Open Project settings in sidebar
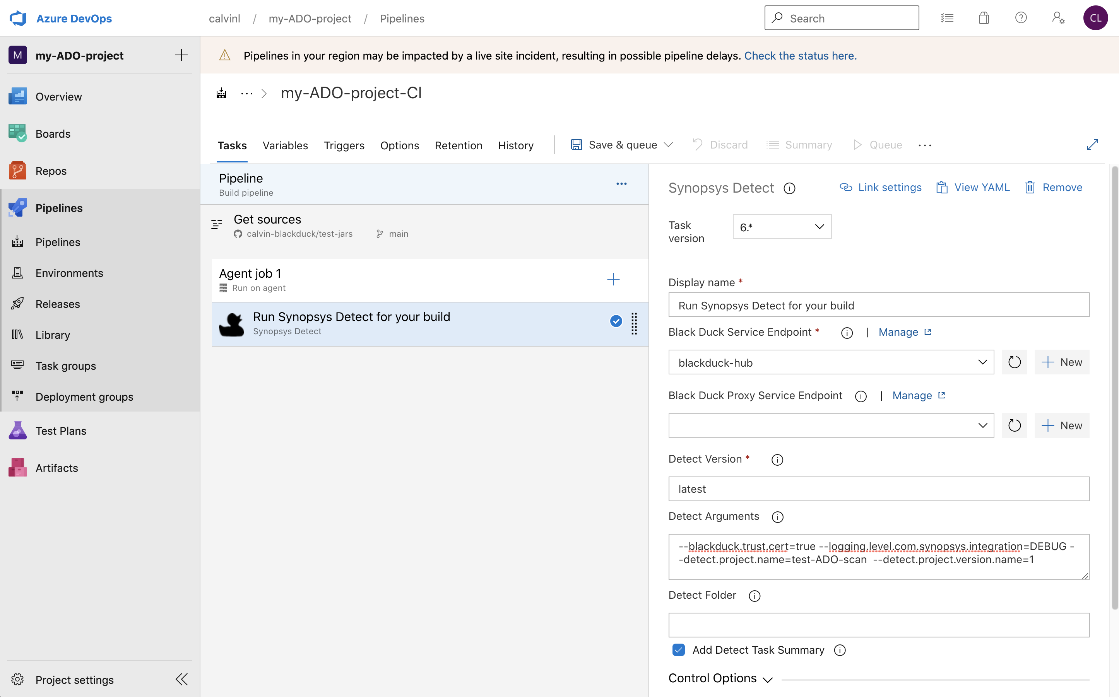The height and width of the screenshot is (697, 1119). 74,680
